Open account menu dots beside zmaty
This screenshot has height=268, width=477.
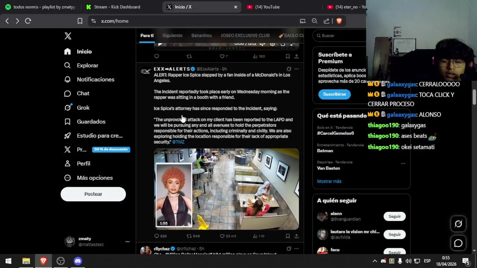point(127,242)
